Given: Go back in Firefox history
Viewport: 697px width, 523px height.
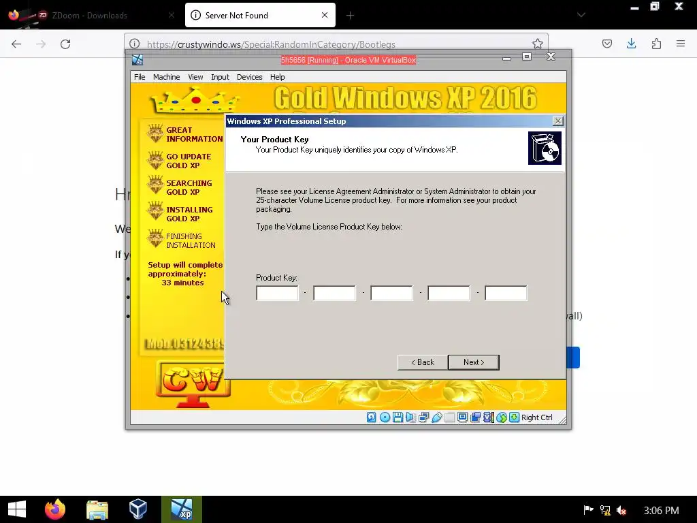Looking at the screenshot, I should [x=16, y=44].
